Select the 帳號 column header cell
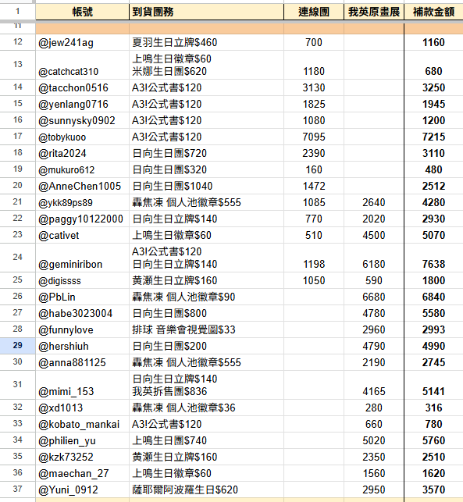The height and width of the screenshot is (502, 463). click(x=82, y=12)
